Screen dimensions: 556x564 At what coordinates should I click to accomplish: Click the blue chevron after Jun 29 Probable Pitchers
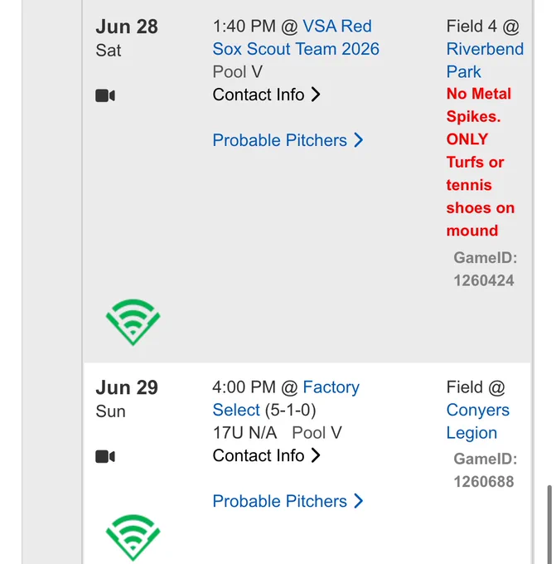click(358, 501)
